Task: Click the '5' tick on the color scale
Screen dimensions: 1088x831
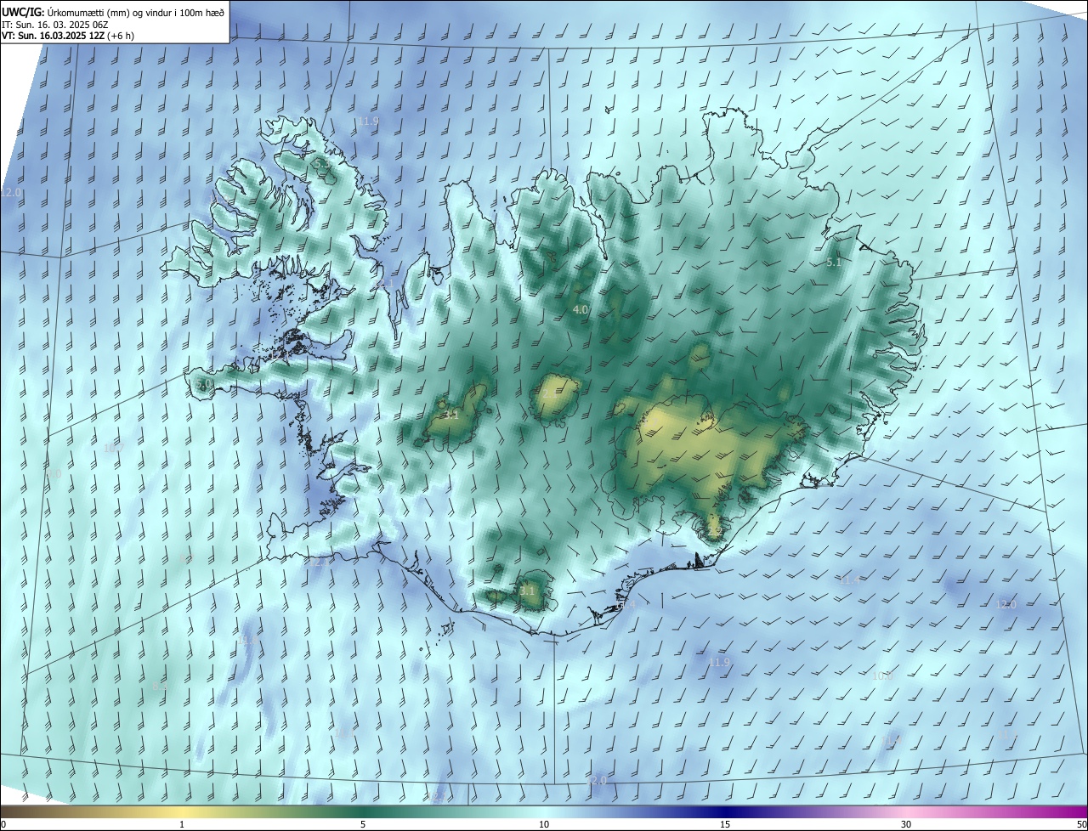Action: (363, 824)
